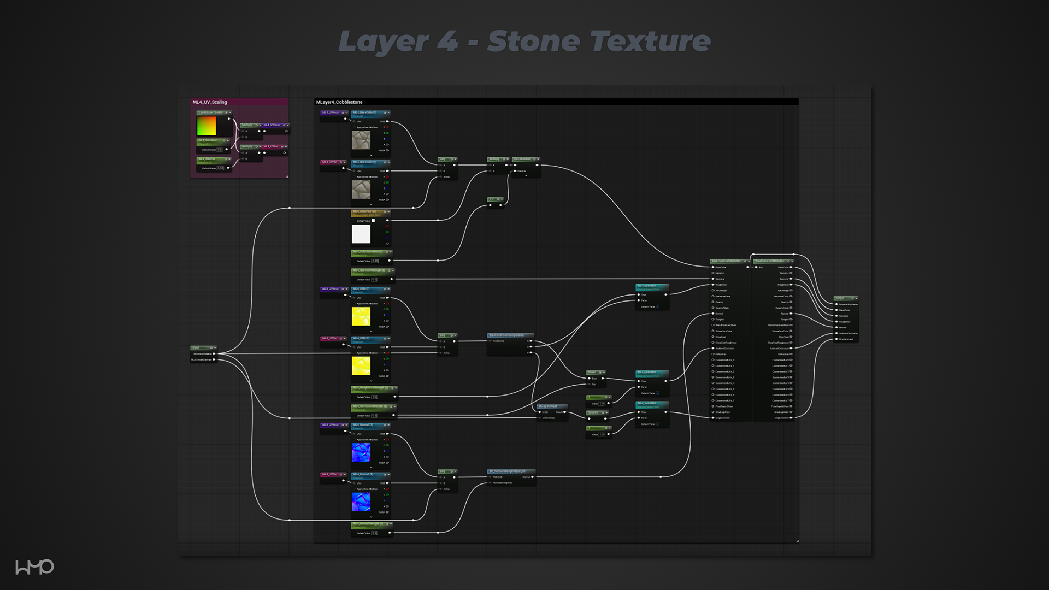Image resolution: width=1049 pixels, height=590 pixels.
Task: Click the Exp input pin on Power node
Action: pos(589,385)
